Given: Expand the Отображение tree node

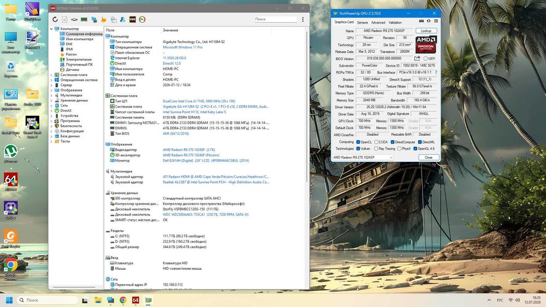Looking at the screenshot, I should pyautogui.click(x=51, y=90).
